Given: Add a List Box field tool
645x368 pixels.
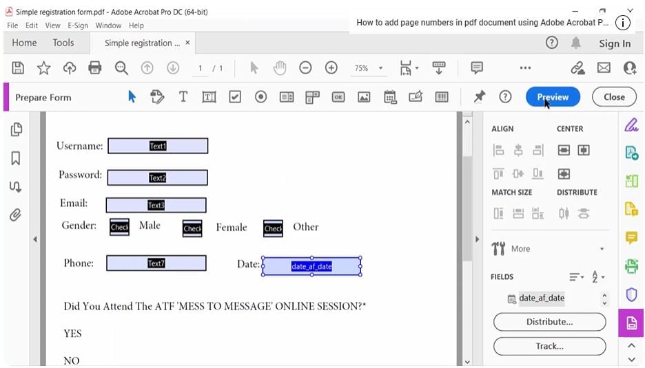Looking at the screenshot, I should pyautogui.click(x=287, y=97).
